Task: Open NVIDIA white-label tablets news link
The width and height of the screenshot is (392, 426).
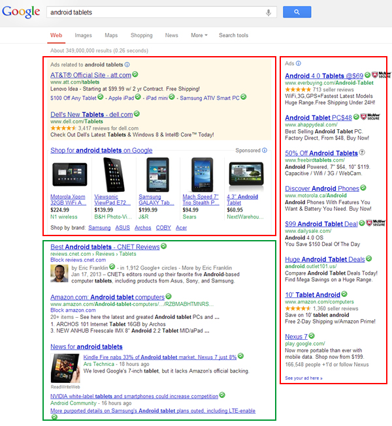Action: click(x=134, y=396)
